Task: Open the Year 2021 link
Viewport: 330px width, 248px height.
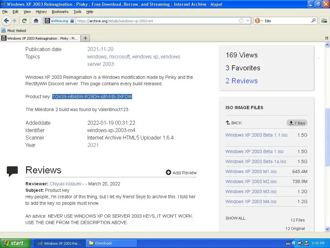Action: pyautogui.click(x=93, y=145)
